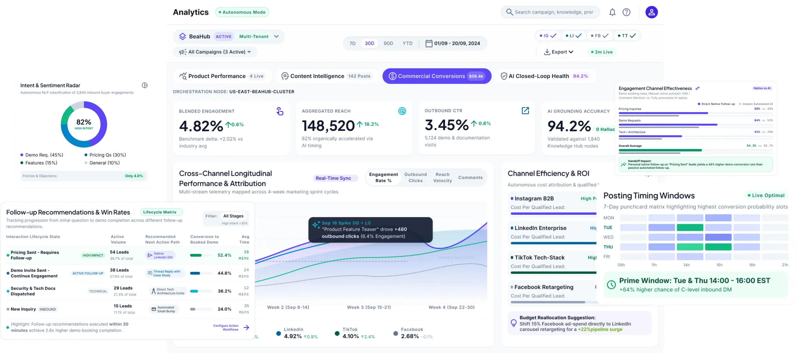Click the Instagram B2B cost bar
This screenshot has width=796, height=353.
click(553, 214)
